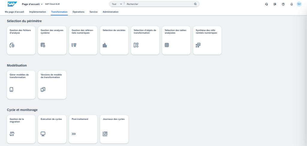Click the magnifier search icon
Image resolution: width=307 pixels, height=146 pixels.
coord(195,4)
